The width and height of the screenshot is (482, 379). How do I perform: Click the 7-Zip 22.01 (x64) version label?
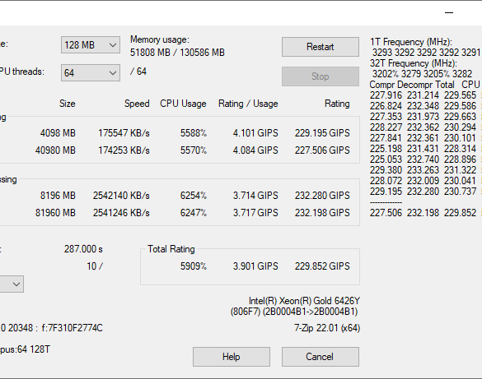tap(327, 328)
